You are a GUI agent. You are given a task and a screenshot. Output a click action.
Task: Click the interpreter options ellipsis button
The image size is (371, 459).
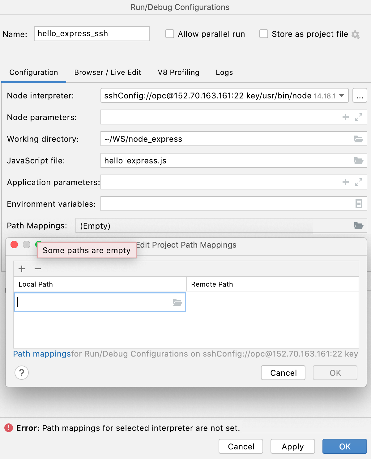(x=360, y=96)
